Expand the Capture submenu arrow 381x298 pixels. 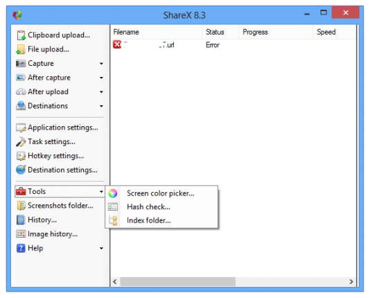(x=101, y=64)
